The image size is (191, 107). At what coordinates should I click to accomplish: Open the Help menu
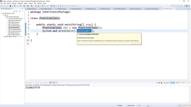pos(44,3)
